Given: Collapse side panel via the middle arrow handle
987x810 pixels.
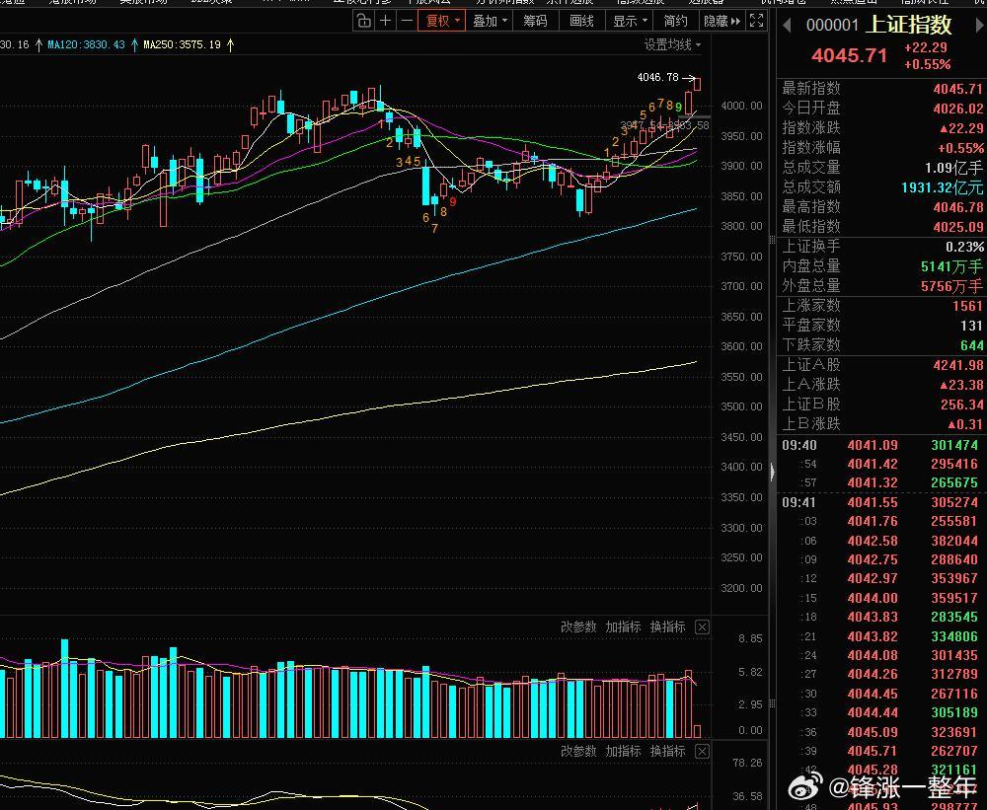Looking at the screenshot, I should coord(773,471).
